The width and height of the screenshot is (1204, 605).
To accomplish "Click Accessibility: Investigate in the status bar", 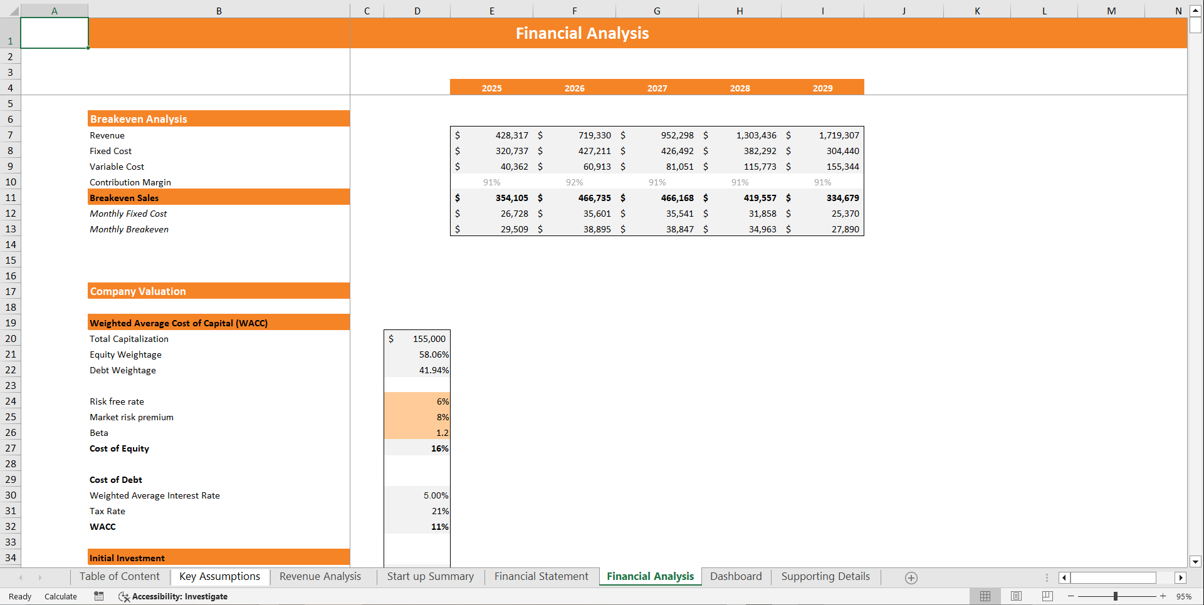I will pyautogui.click(x=181, y=596).
